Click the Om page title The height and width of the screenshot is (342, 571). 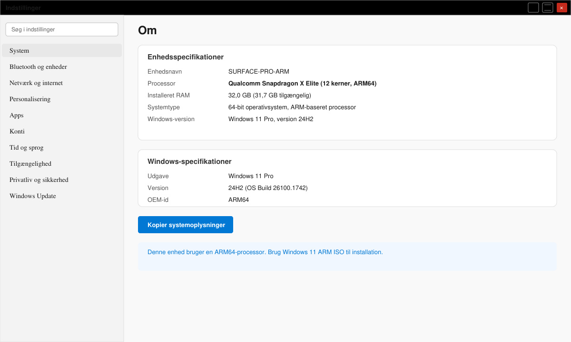[148, 30]
